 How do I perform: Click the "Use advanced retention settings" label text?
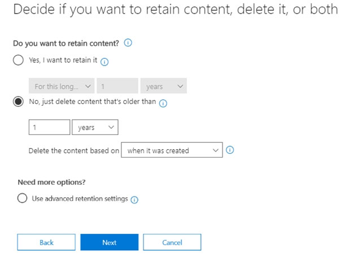80,198
